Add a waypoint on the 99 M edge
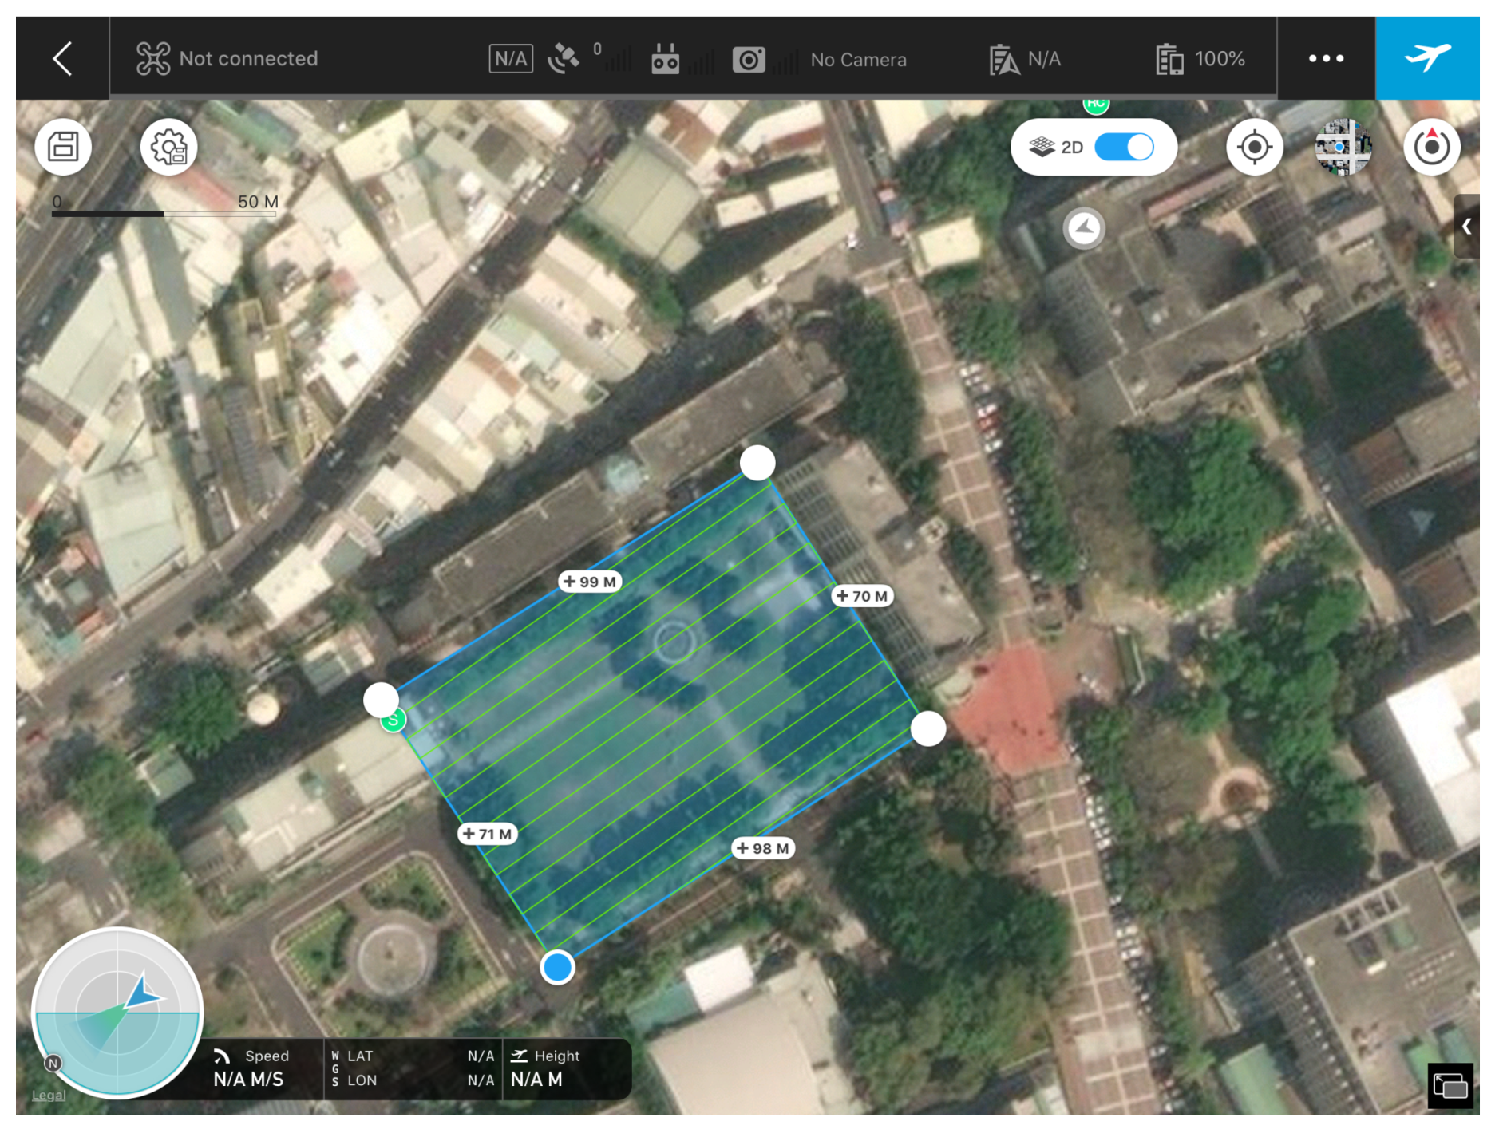The image size is (1499, 1137). click(590, 582)
